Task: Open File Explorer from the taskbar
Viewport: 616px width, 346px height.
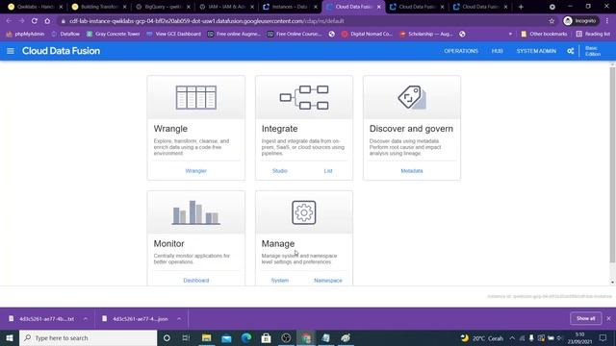Action: tap(206, 337)
